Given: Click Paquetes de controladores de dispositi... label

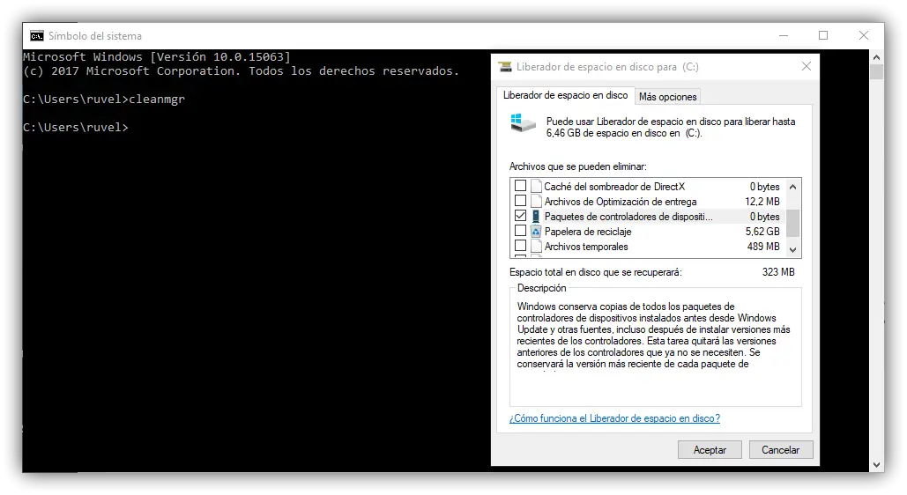Looking at the screenshot, I should (628, 217).
